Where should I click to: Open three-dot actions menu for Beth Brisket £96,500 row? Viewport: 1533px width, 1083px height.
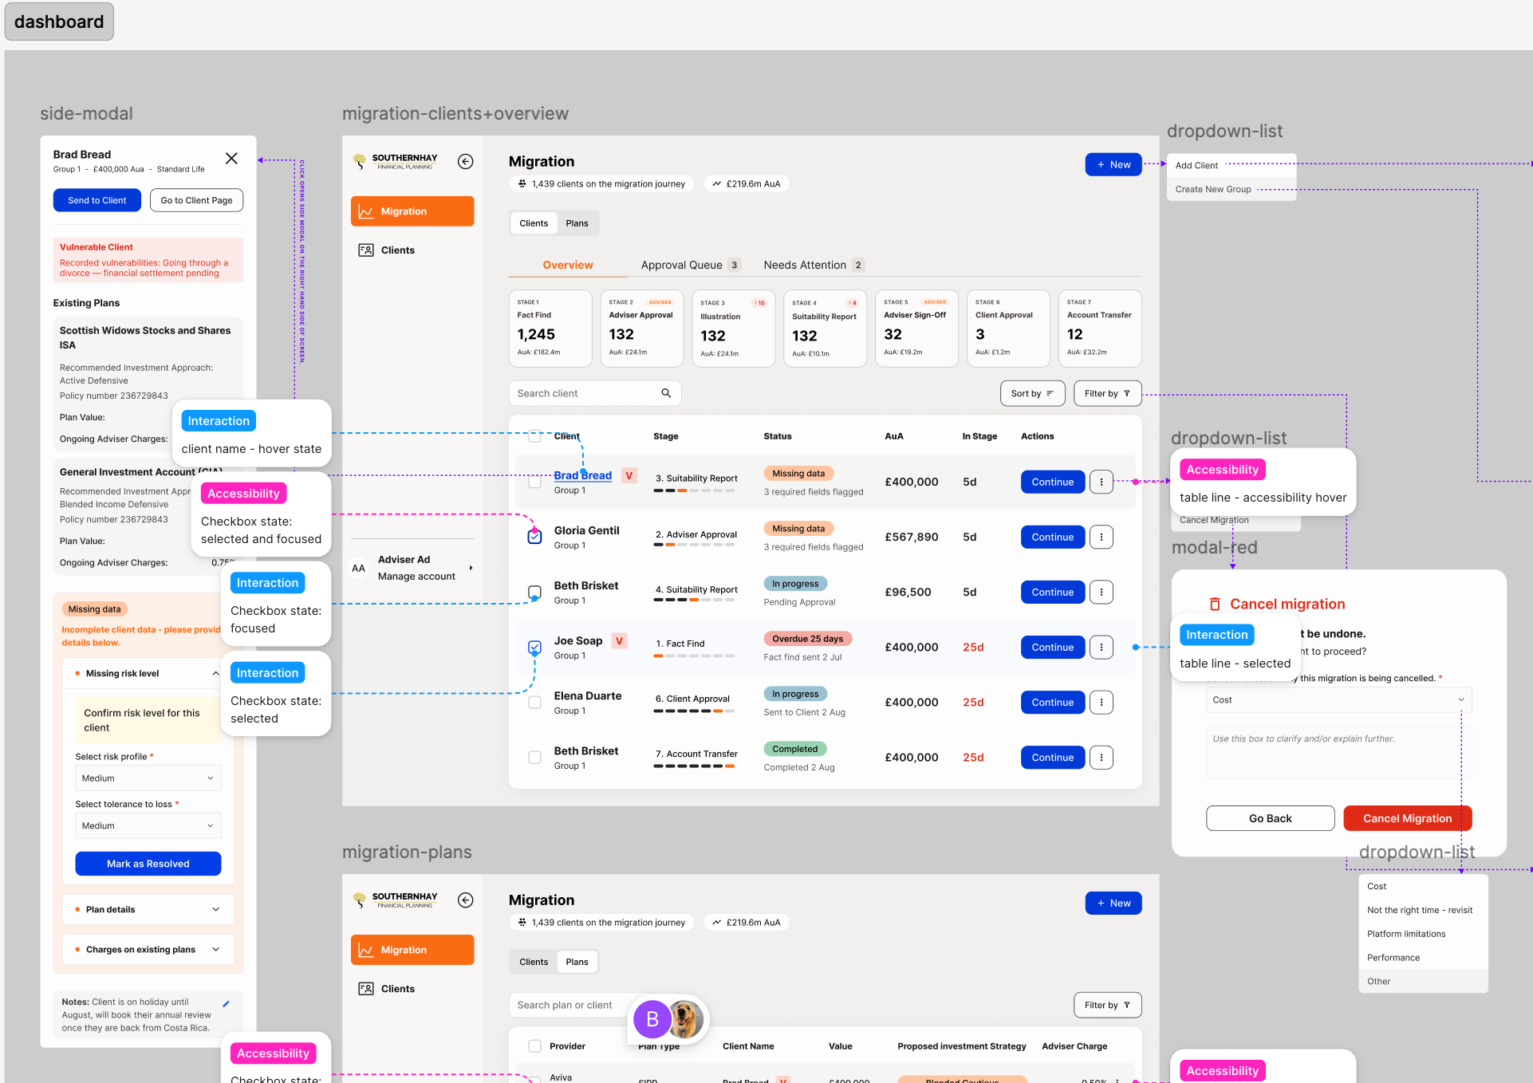1101,592
